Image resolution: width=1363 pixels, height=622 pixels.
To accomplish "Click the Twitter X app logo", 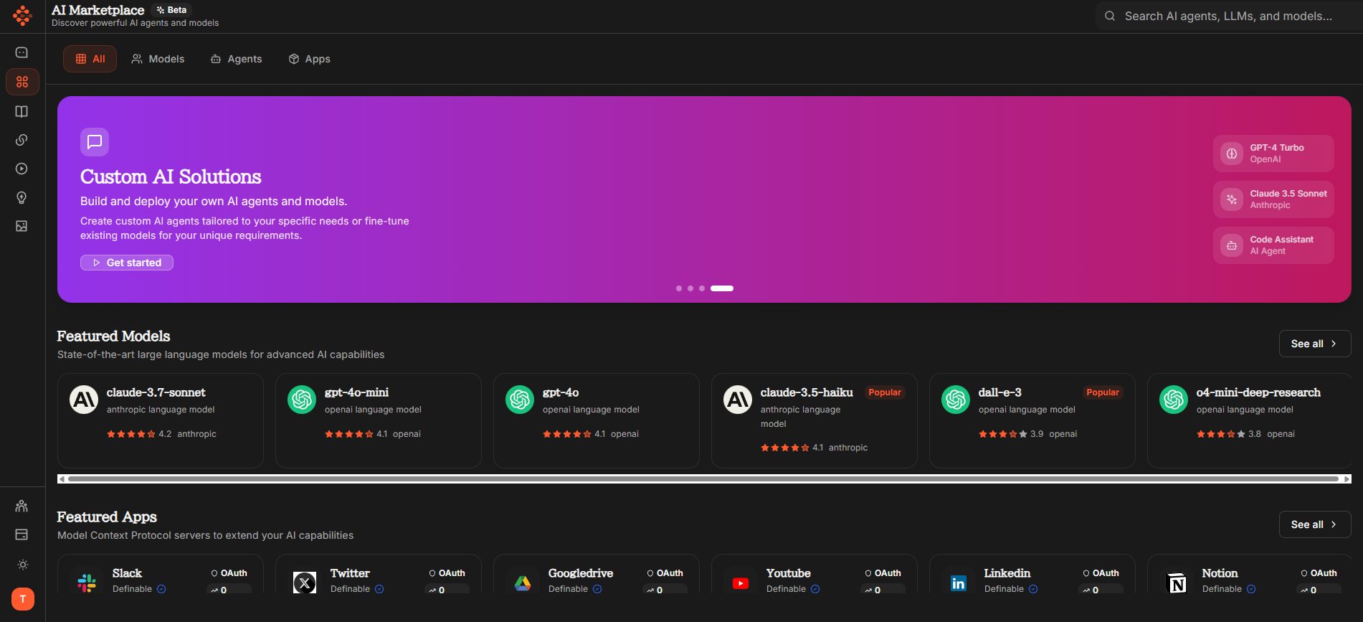I will pyautogui.click(x=305, y=583).
